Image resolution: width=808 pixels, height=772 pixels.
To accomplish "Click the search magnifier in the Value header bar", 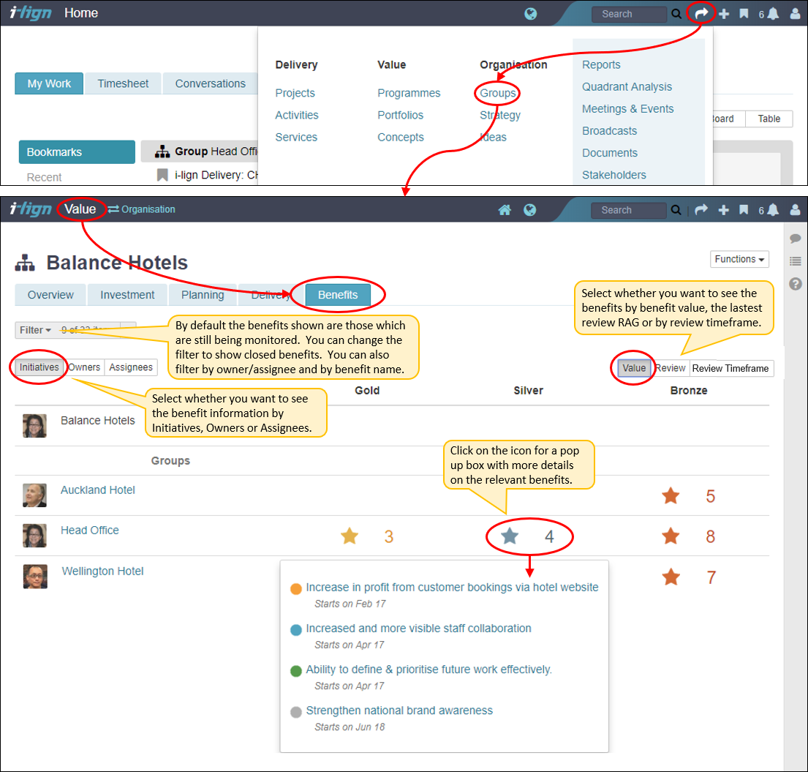I will click(x=676, y=210).
